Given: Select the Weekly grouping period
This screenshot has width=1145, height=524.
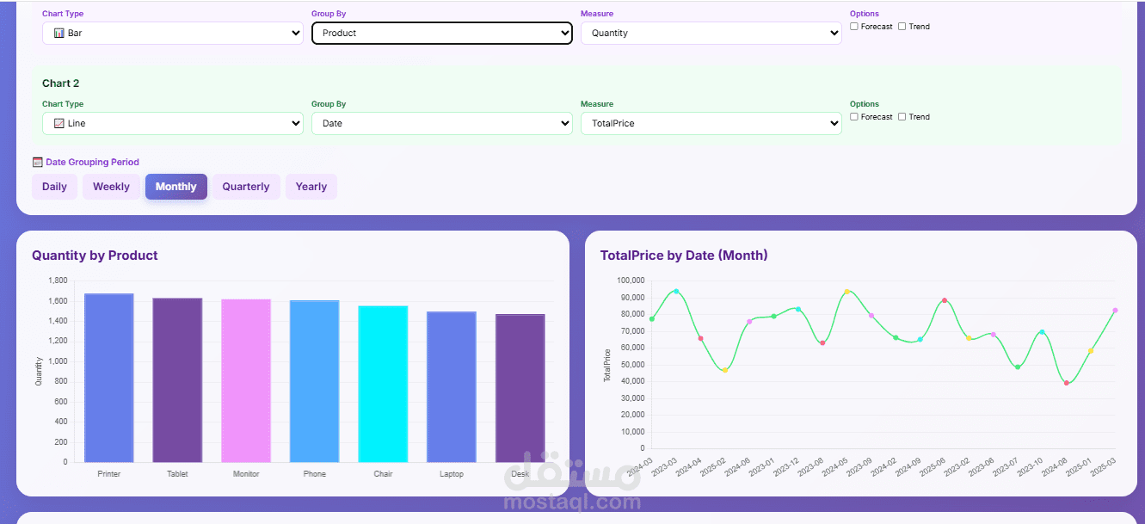Looking at the screenshot, I should click(111, 186).
